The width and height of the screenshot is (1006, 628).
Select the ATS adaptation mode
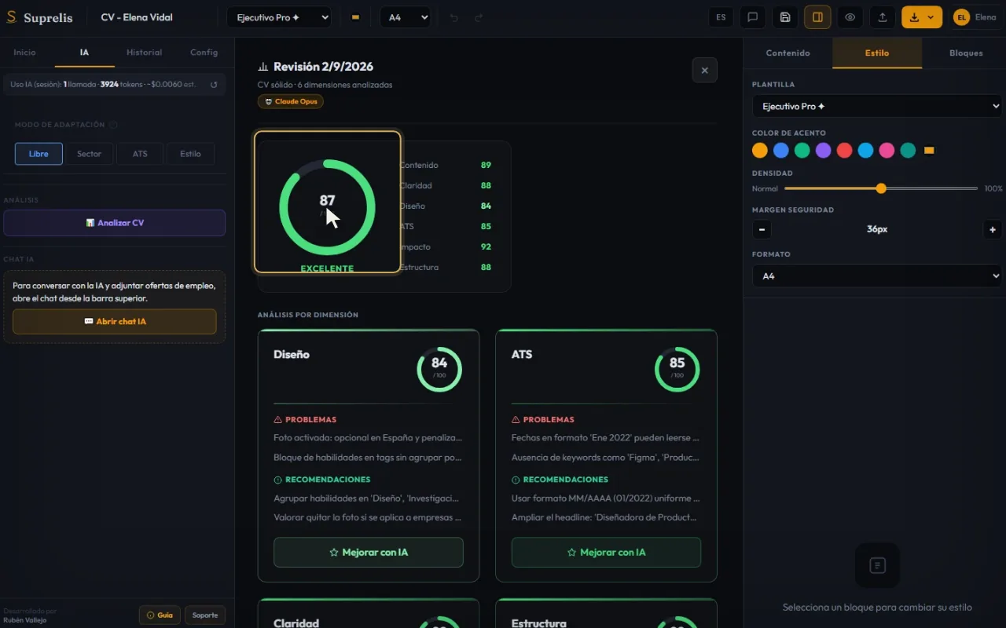tap(140, 154)
